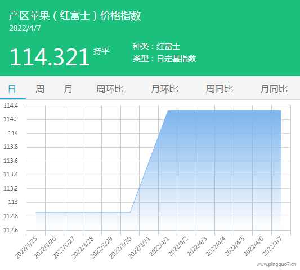
Task: Select the 月同比 tab
Action: tap(274, 89)
